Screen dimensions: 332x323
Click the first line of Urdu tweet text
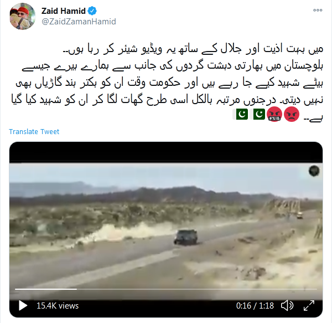193,49
